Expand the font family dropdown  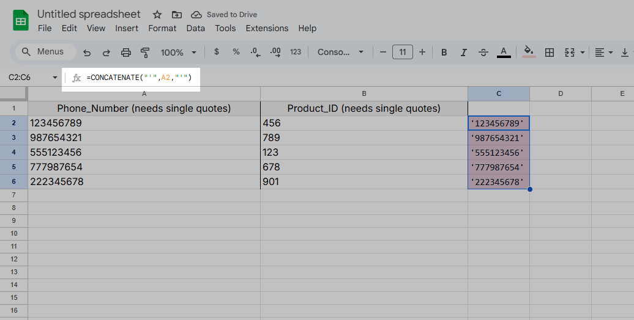[340, 53]
